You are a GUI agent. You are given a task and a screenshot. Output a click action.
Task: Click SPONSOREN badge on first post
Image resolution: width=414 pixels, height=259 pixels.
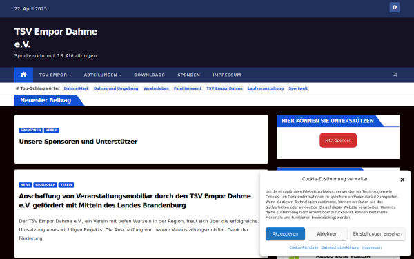[31, 131]
